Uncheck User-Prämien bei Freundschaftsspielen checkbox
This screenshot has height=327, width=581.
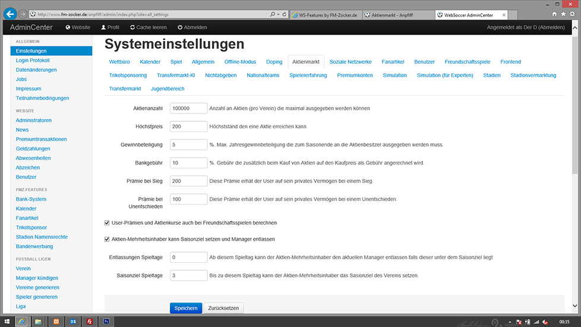coord(107,222)
